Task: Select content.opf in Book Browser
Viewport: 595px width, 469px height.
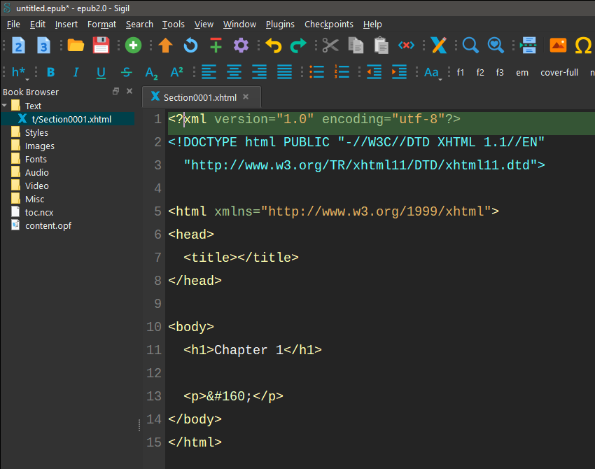Action: [x=48, y=225]
